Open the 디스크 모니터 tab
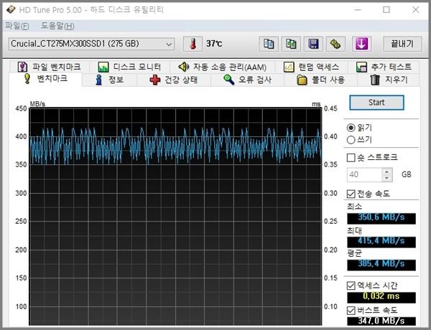Image resolution: width=431 pixels, height=330 pixels. [x=129, y=67]
